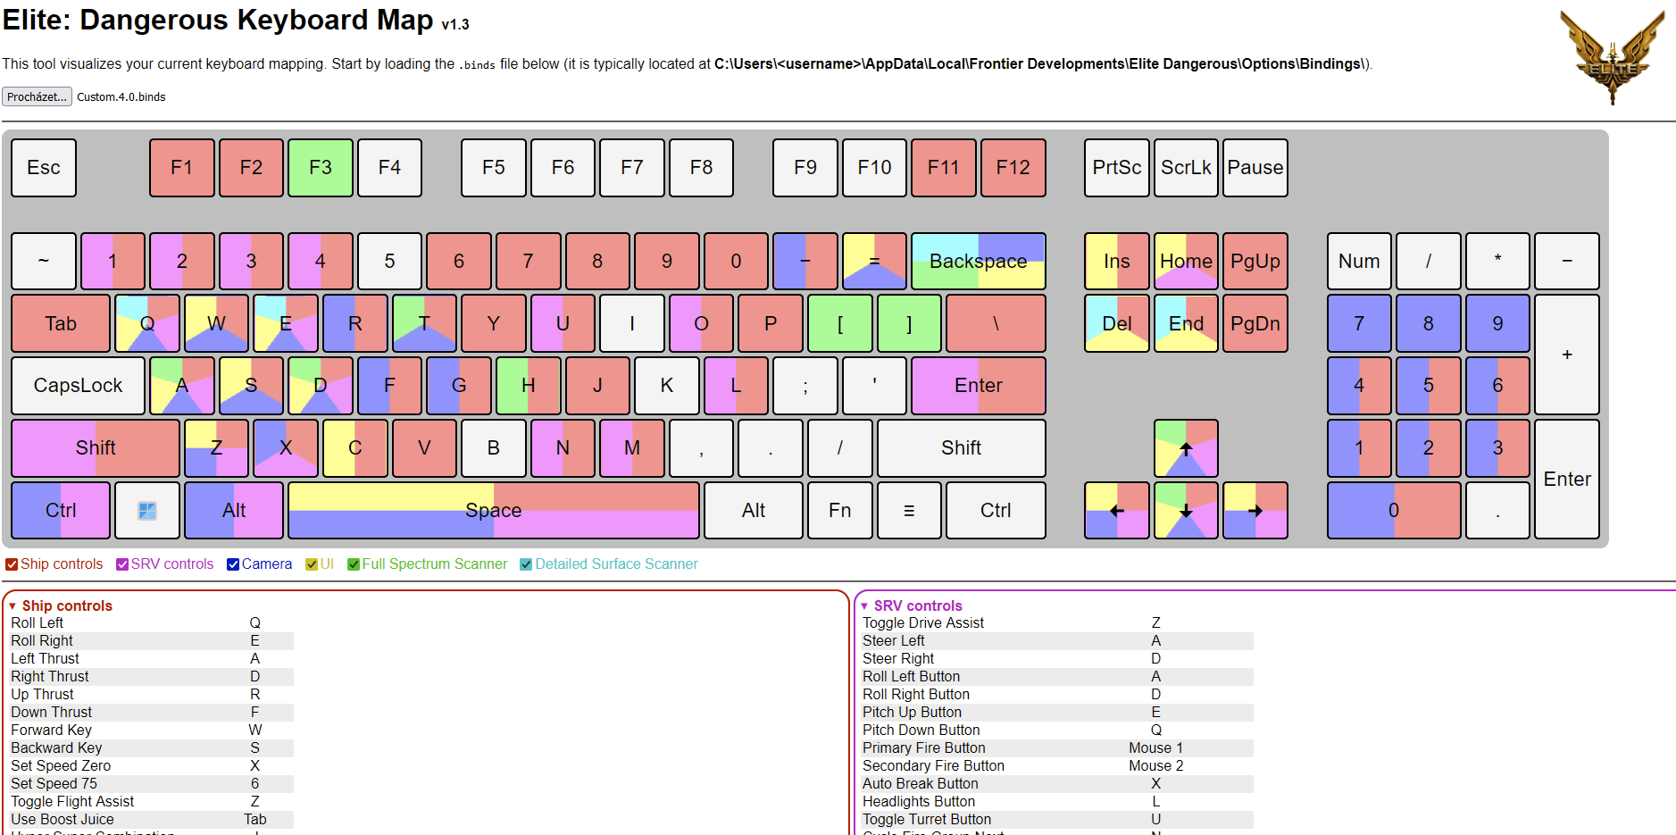
Task: Click the Headlights Button row
Action: [1057, 802]
